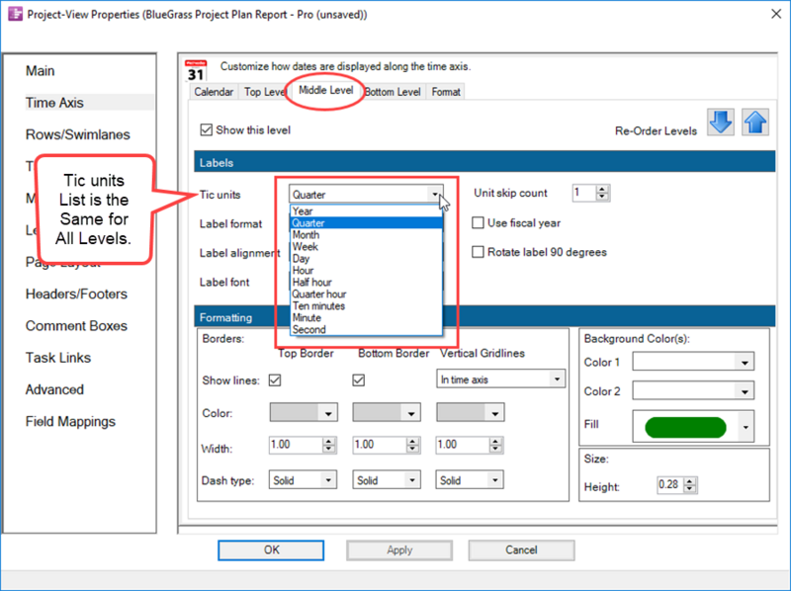Choose Half hour from Tic units list
The height and width of the screenshot is (591, 791).
click(x=366, y=282)
